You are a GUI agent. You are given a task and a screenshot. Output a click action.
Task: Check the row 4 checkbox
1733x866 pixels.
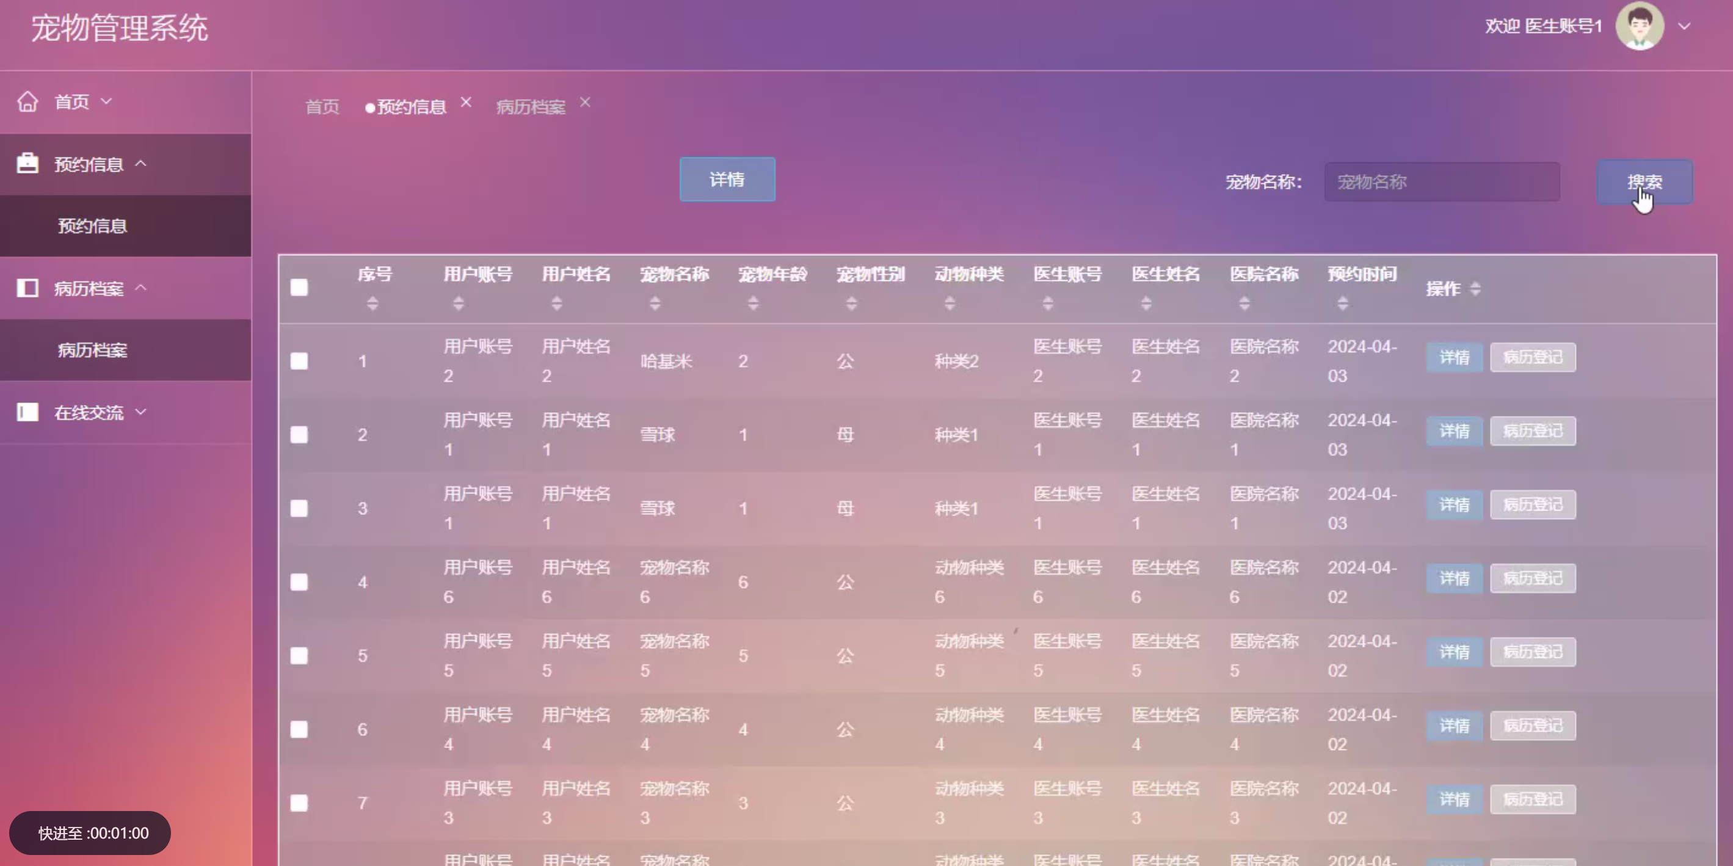tap(299, 582)
